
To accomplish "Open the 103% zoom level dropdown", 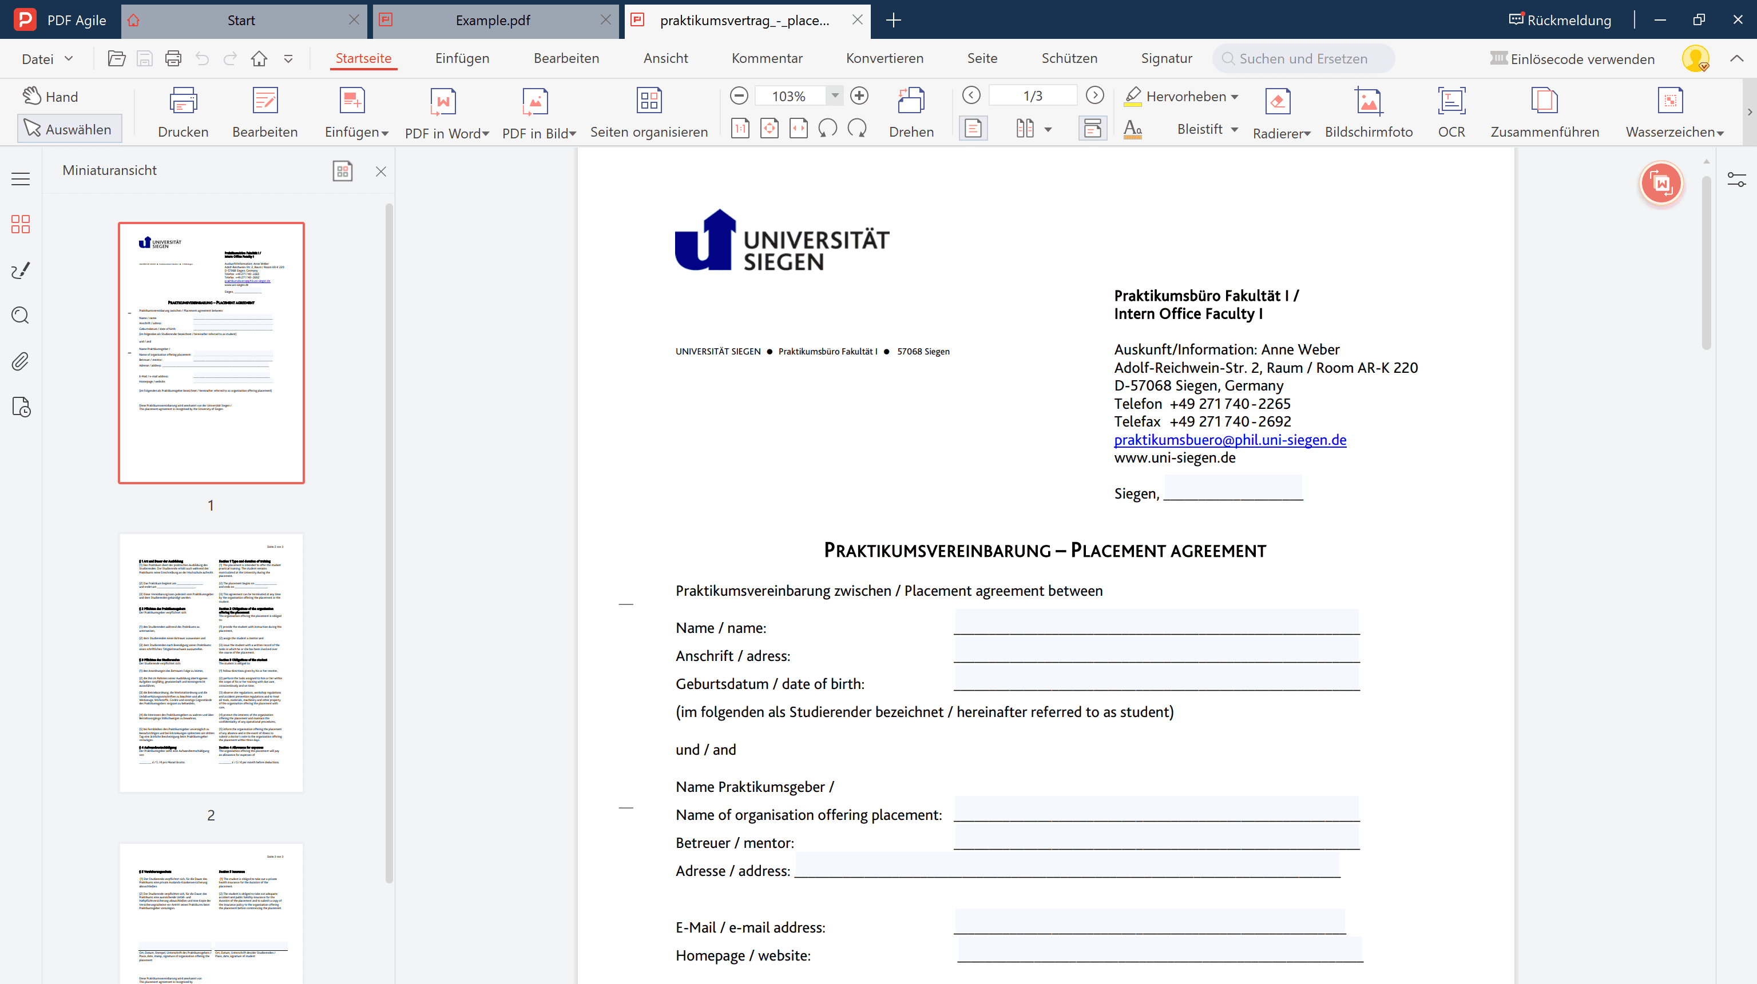I will pos(835,95).
